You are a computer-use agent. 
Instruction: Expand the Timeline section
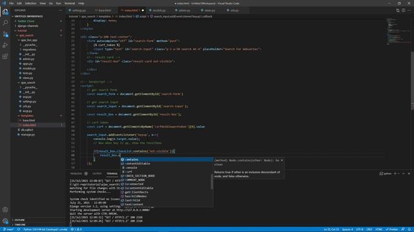click(20, 225)
